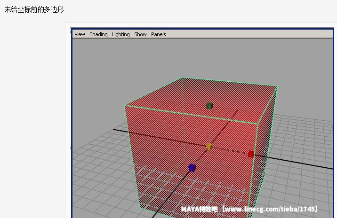Open the Panels menu

click(159, 34)
